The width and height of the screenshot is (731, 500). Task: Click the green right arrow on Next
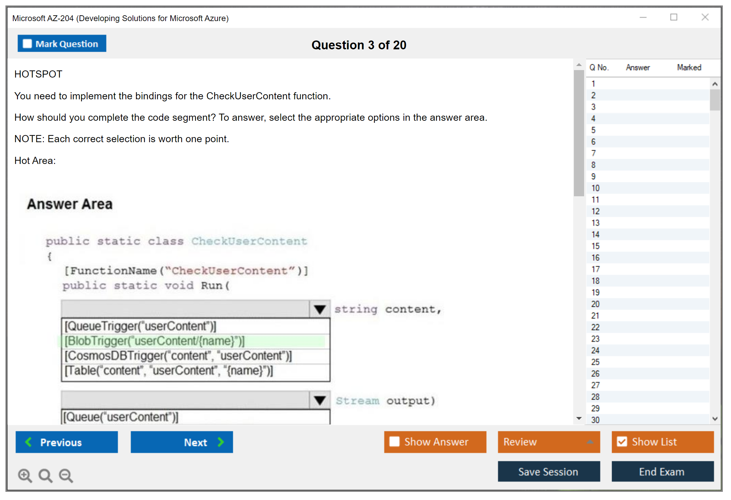pos(221,442)
